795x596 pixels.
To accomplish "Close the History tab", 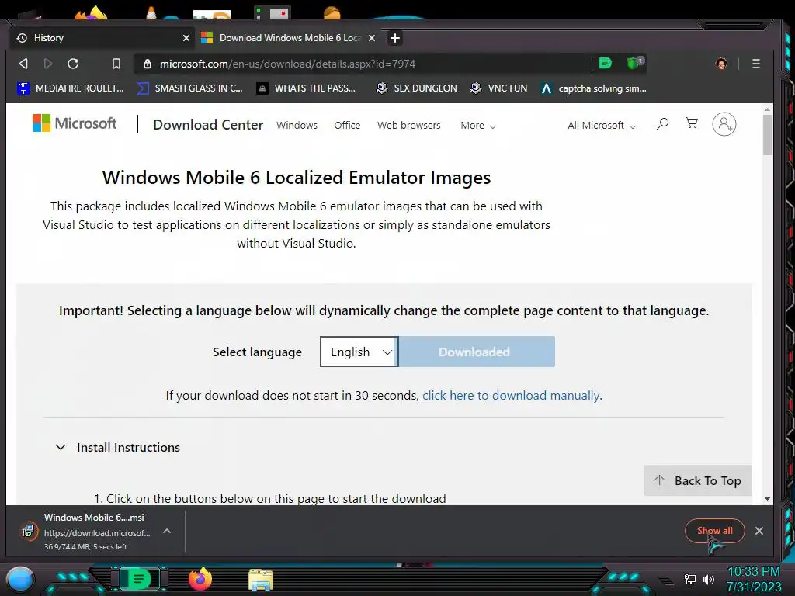I will pos(186,38).
